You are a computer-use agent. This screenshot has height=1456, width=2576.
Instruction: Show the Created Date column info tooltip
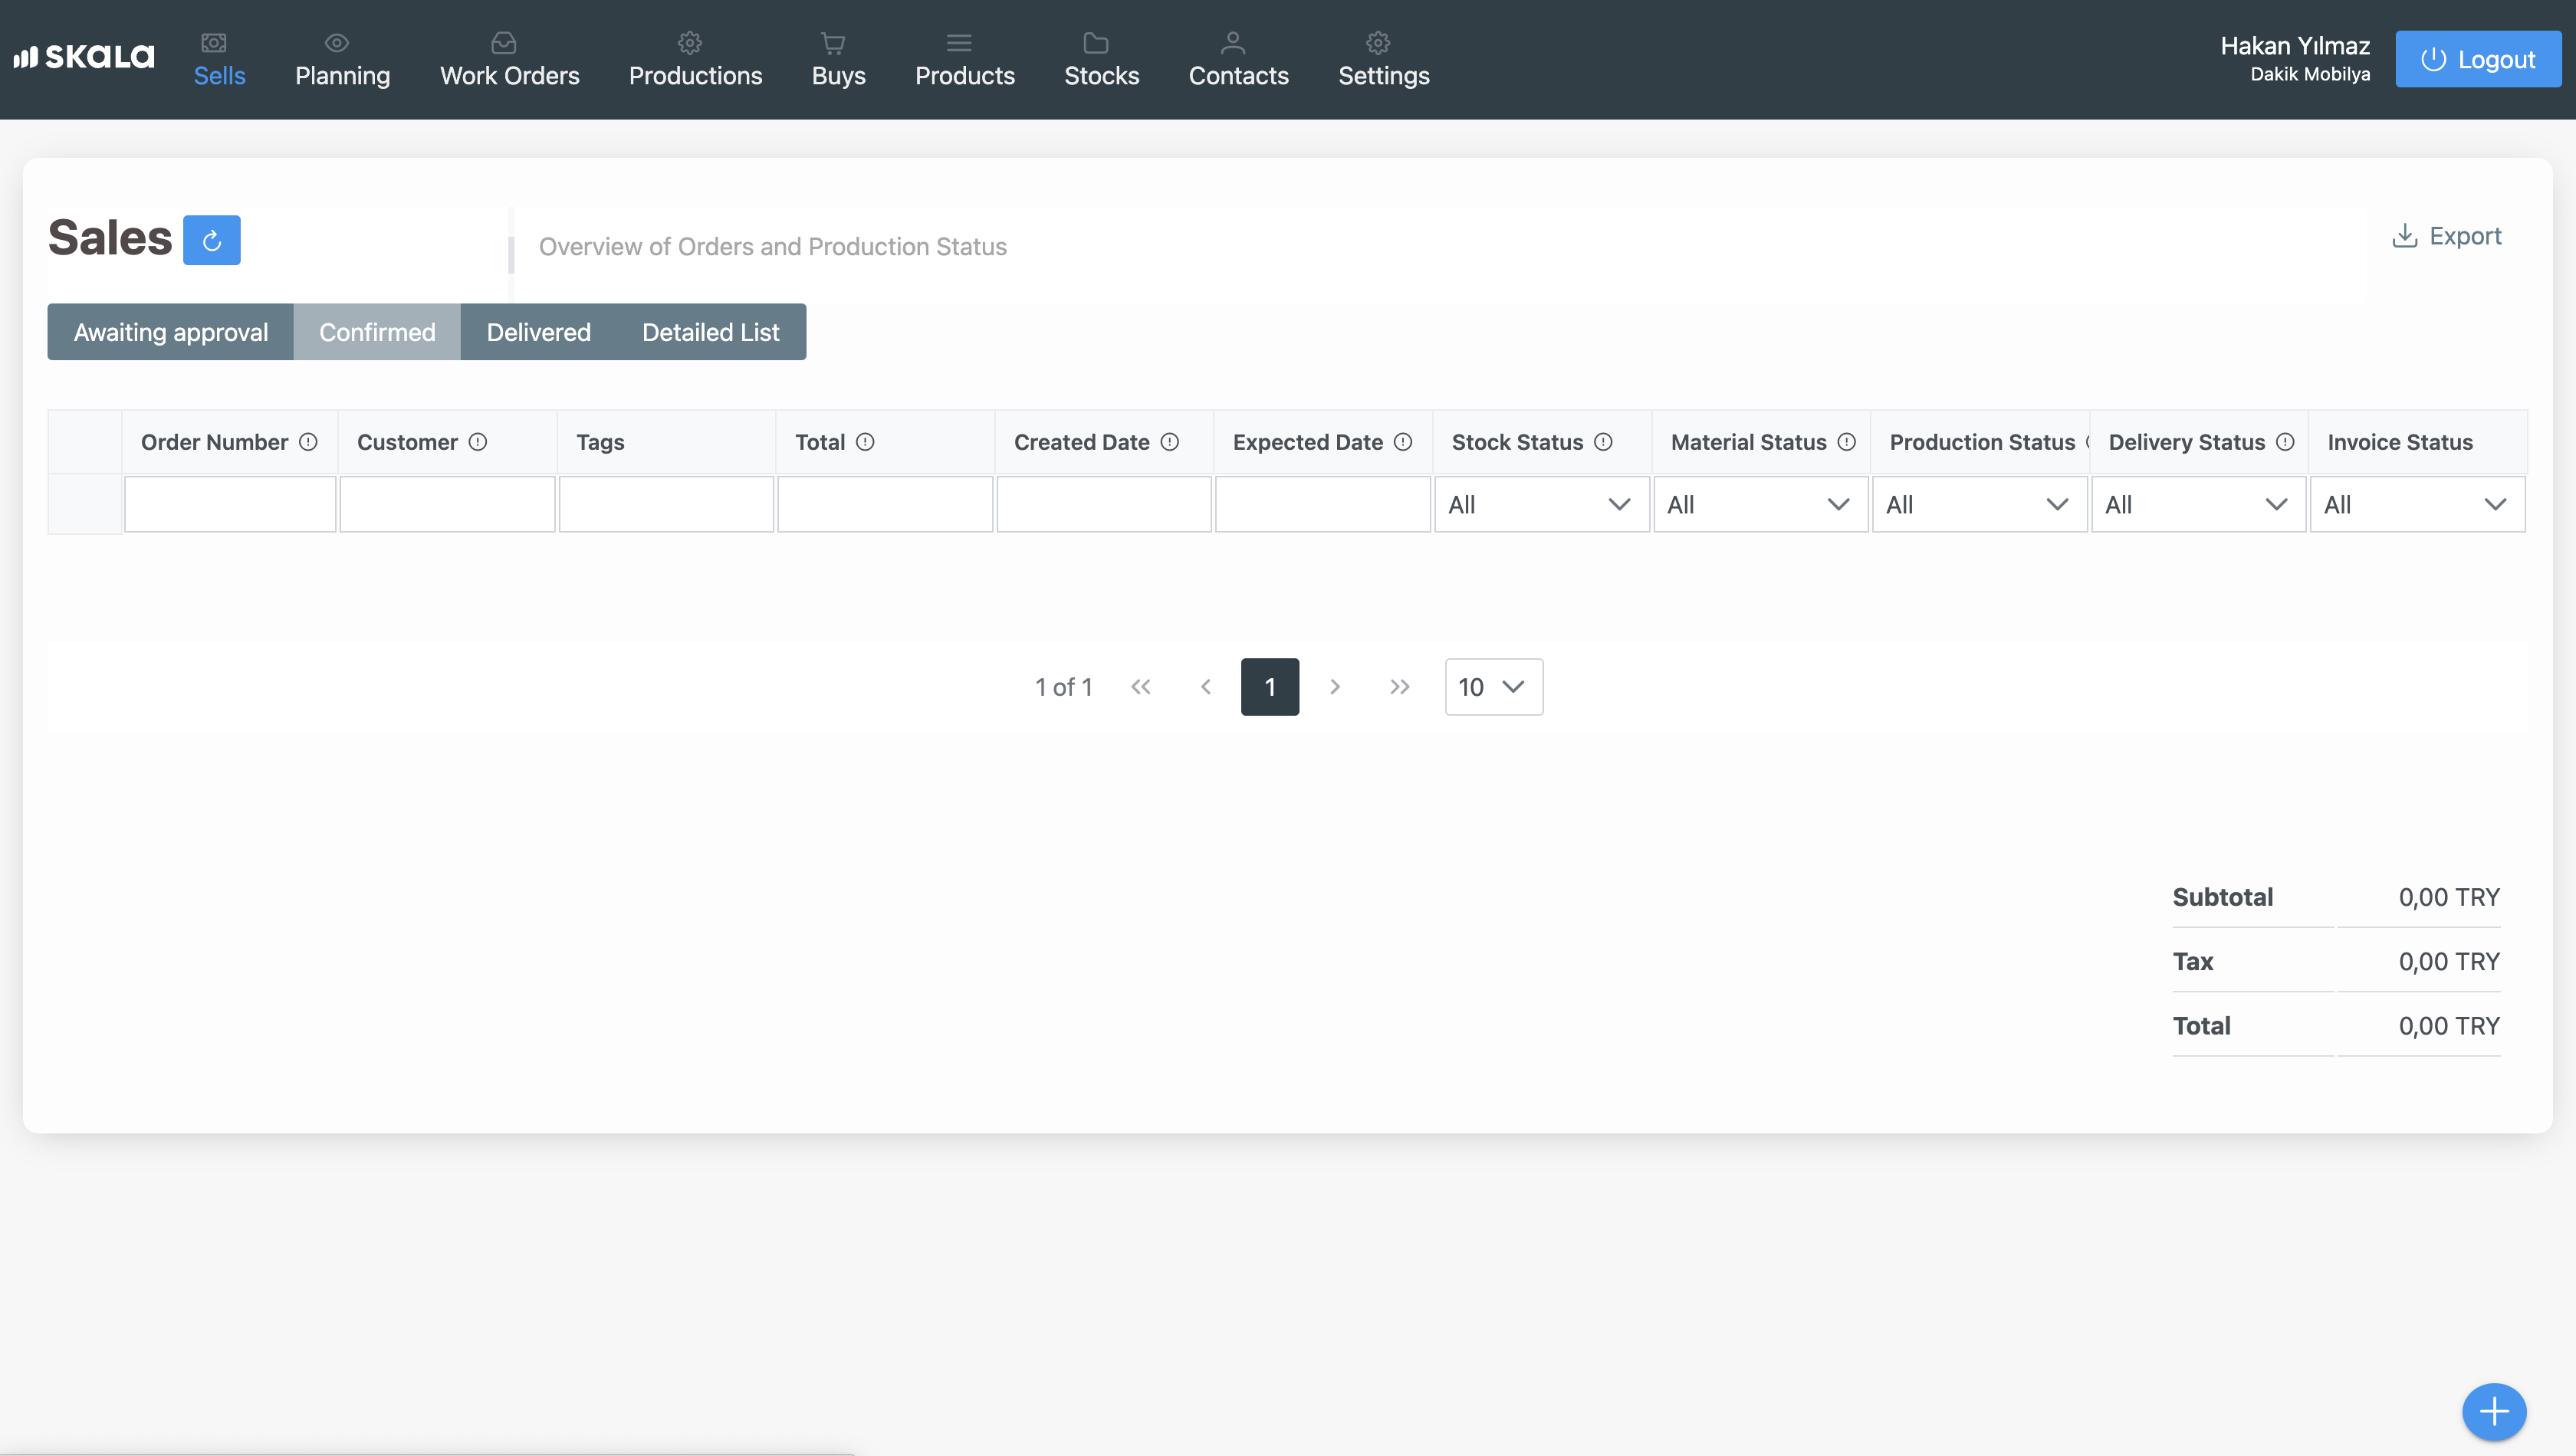coord(1171,441)
